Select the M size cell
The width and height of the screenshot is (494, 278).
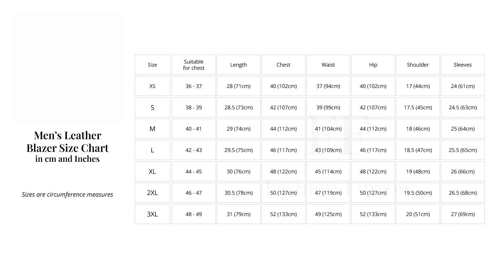[152, 129]
